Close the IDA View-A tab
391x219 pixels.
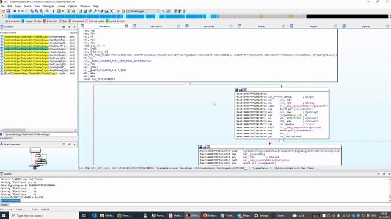coord(126,26)
